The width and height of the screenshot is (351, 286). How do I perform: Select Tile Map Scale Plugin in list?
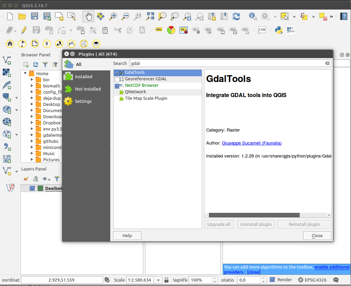(x=158, y=98)
